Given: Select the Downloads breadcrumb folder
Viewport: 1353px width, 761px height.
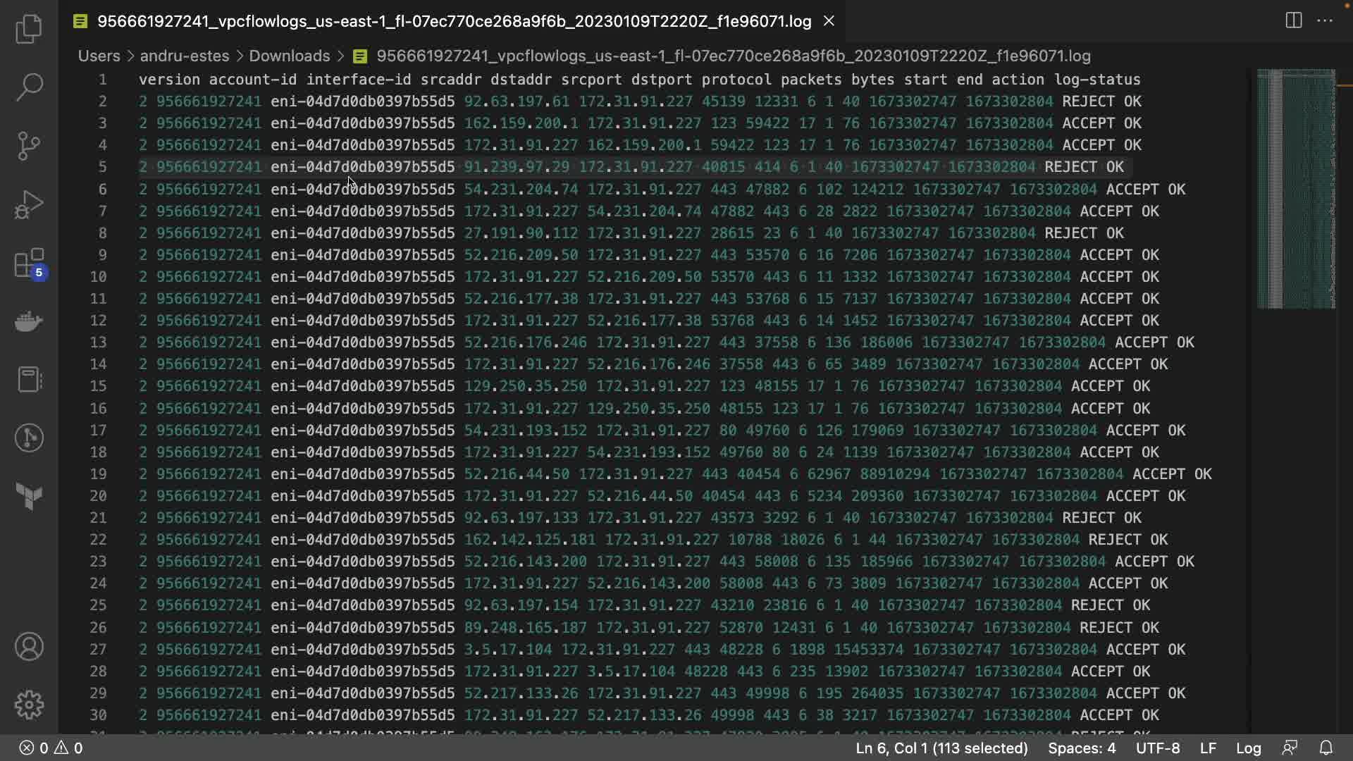Looking at the screenshot, I should click(x=289, y=56).
